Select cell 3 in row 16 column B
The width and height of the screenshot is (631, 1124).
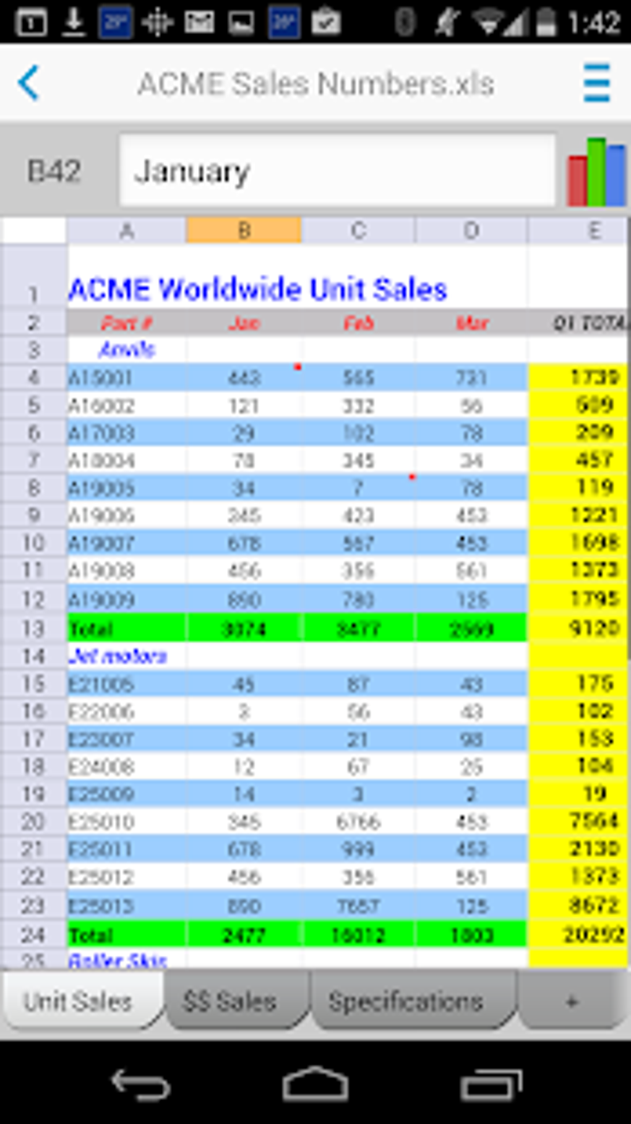(244, 711)
